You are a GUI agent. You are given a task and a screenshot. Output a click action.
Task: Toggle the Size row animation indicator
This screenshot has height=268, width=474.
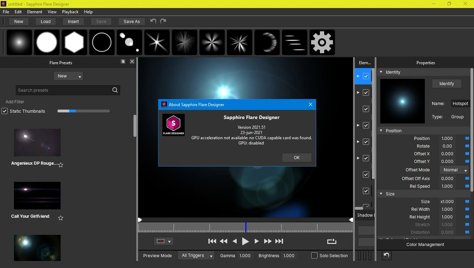click(x=467, y=202)
